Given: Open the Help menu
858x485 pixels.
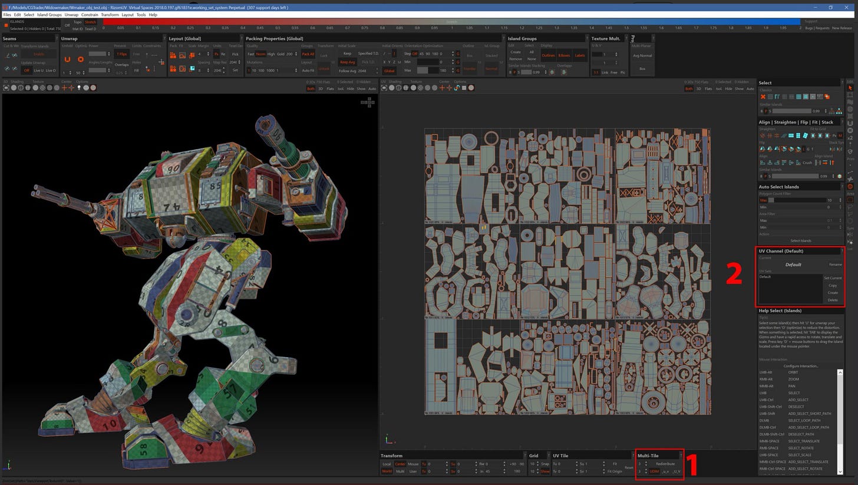Looking at the screenshot, I should [153, 15].
